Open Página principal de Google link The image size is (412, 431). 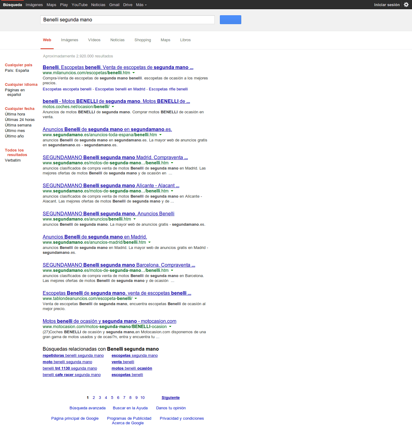75,418
